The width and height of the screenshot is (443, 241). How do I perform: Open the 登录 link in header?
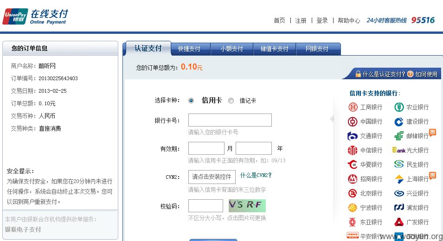pos(322,20)
